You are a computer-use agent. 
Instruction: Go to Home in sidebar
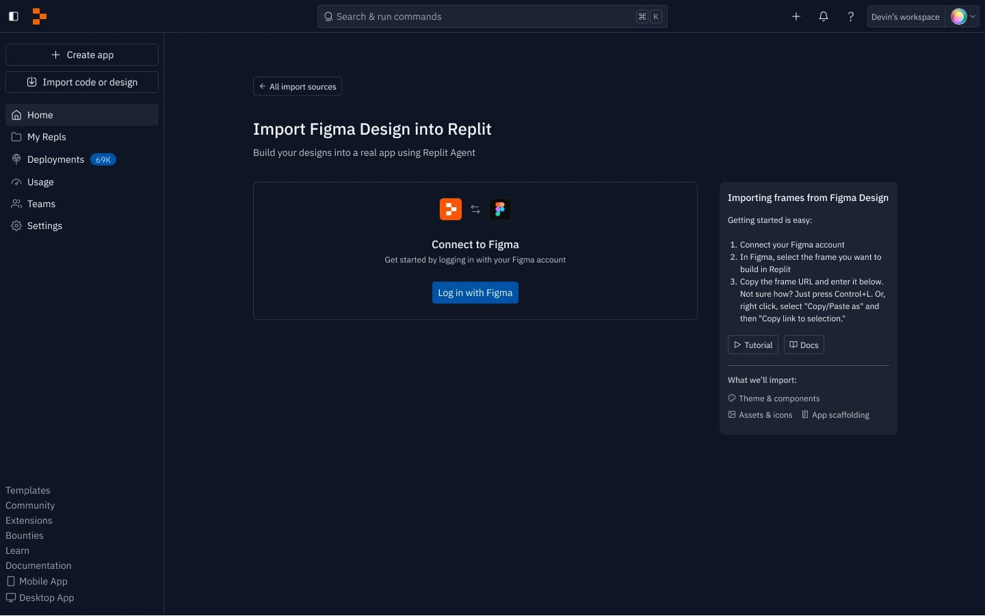82,115
